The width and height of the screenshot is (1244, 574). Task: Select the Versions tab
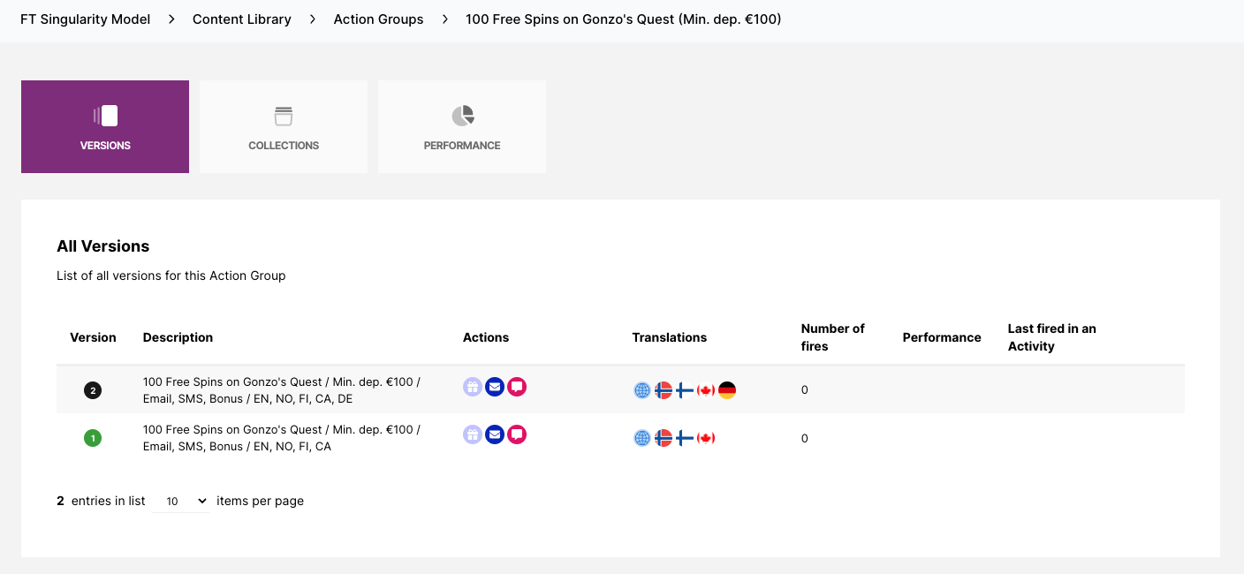(105, 127)
